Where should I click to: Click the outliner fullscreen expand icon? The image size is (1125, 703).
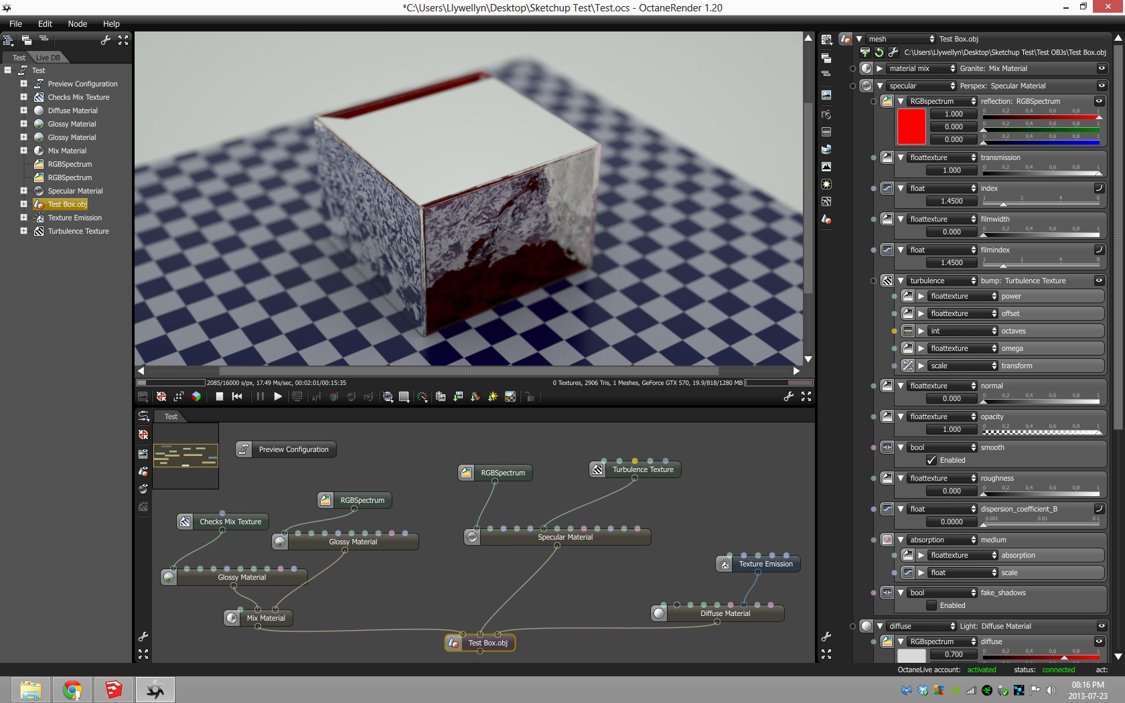[123, 40]
